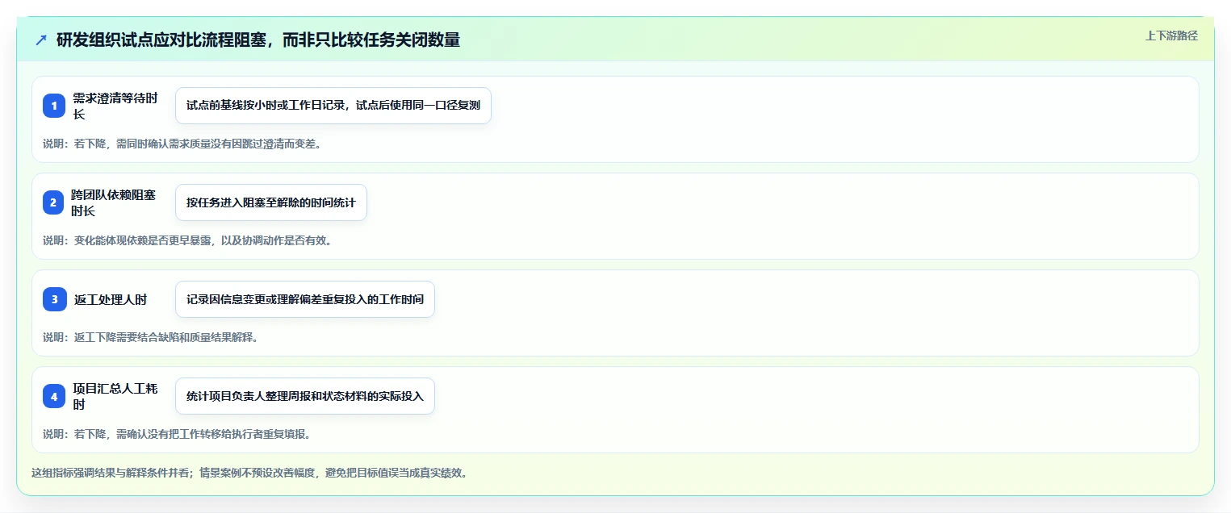Click number badge 4 for 项目汇总人工耗时
Screen dimensions: 1231x513
click(54, 396)
